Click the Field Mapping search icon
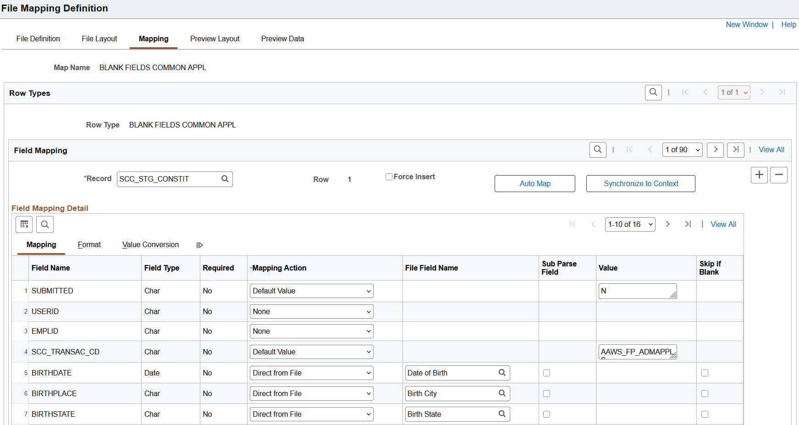 pos(598,150)
